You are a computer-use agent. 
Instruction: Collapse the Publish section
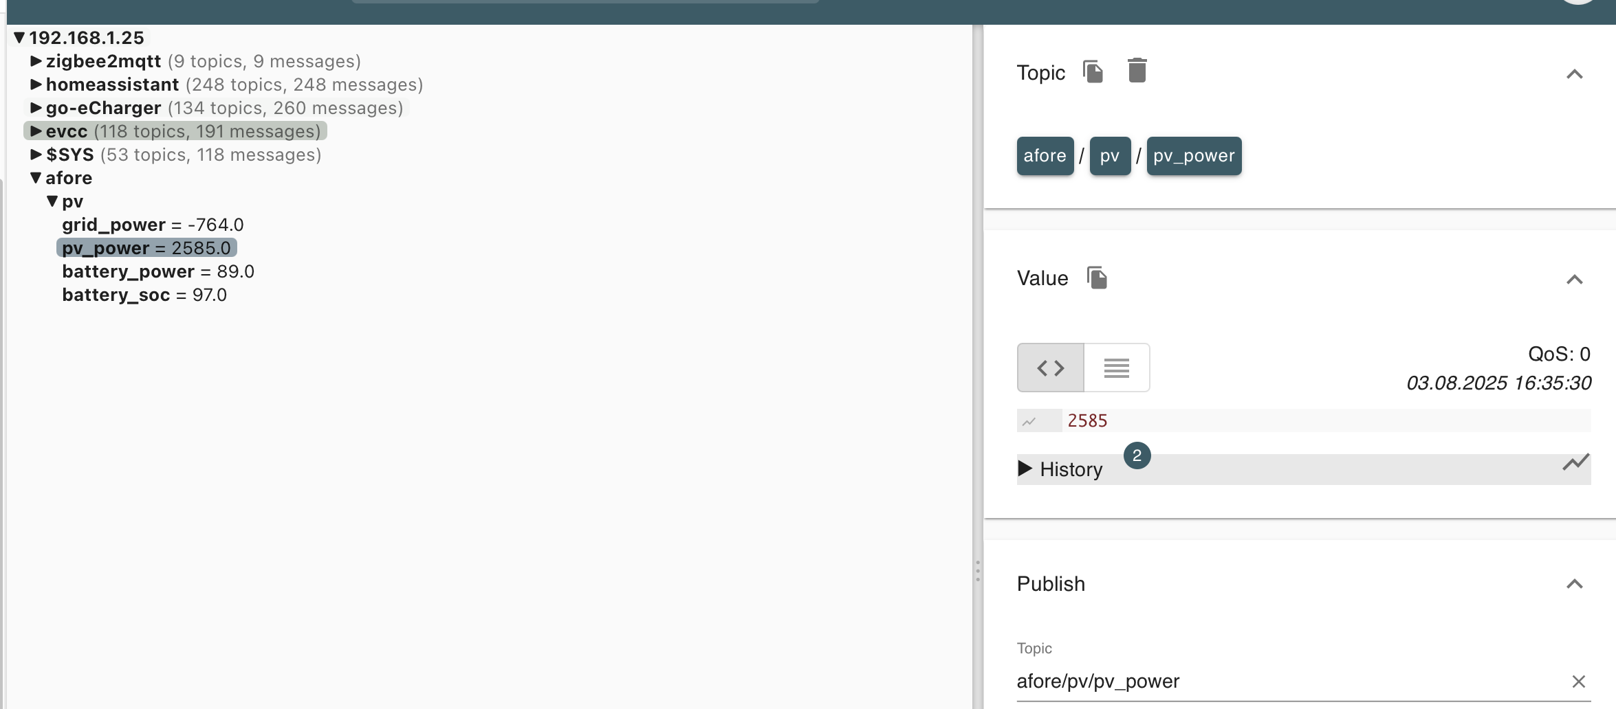pyautogui.click(x=1574, y=584)
